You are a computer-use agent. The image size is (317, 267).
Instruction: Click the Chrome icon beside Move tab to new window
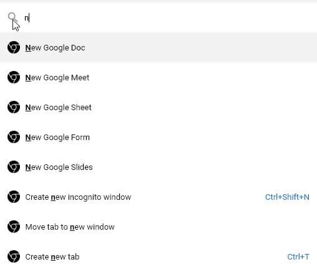click(14, 227)
